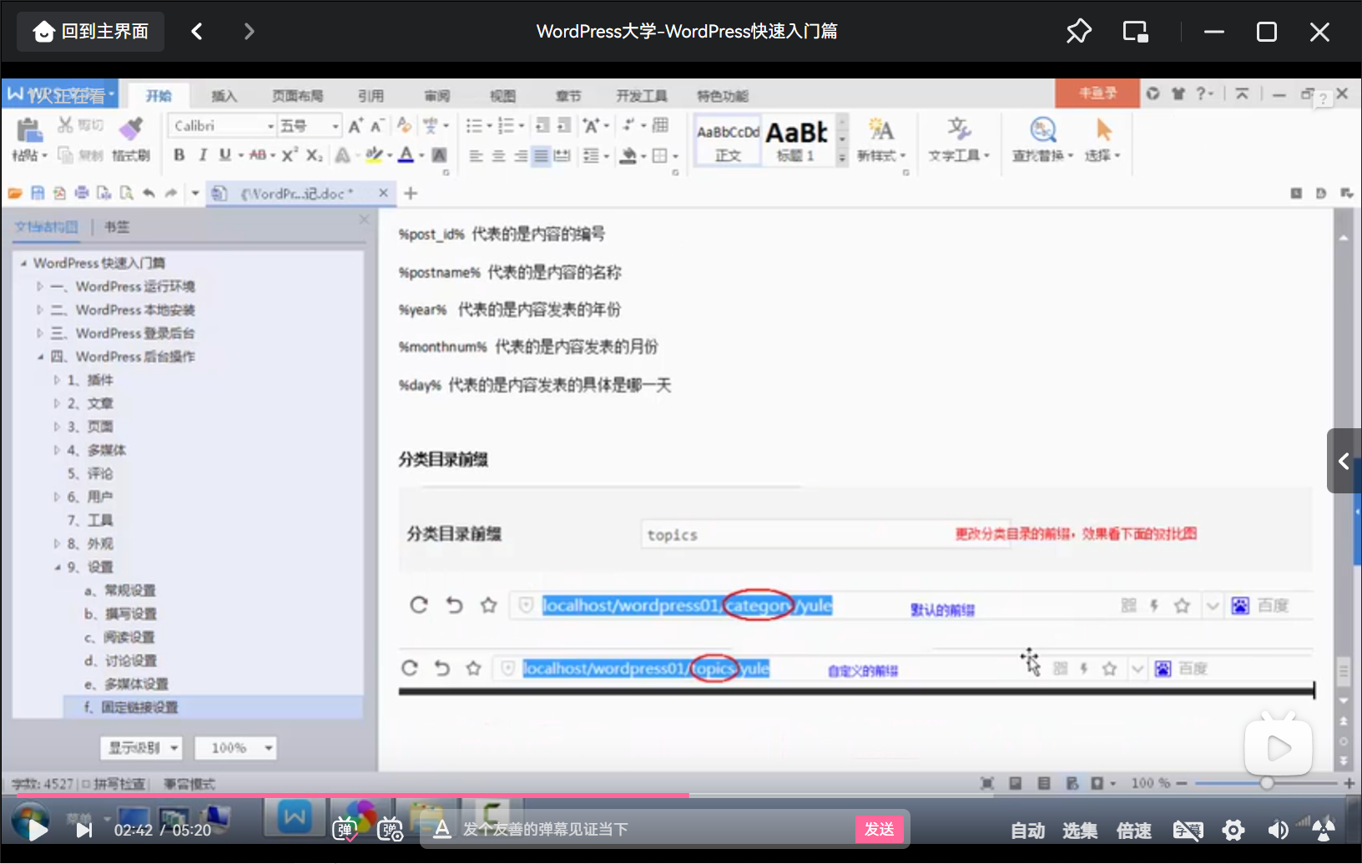Image resolution: width=1362 pixels, height=864 pixels.
Task: Toggle Subscript X₂ formatting
Action: point(314,154)
